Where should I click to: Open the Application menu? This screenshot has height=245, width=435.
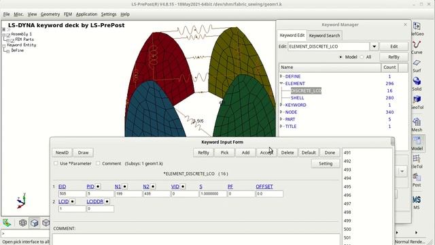(86, 14)
